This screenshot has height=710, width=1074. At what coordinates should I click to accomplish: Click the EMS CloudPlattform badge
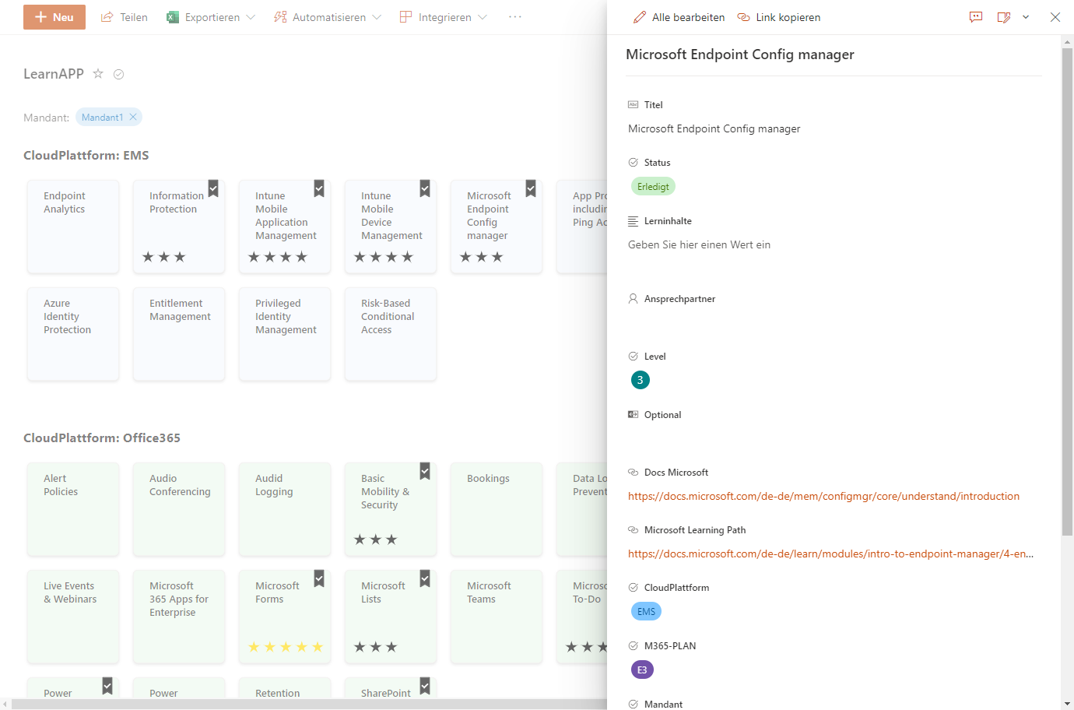click(x=646, y=611)
